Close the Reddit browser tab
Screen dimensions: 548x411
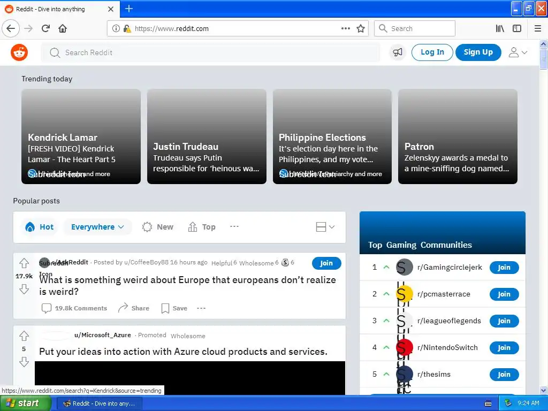(x=110, y=9)
